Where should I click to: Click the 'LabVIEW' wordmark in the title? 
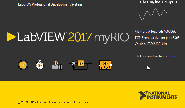pyautogui.click(x=41, y=37)
